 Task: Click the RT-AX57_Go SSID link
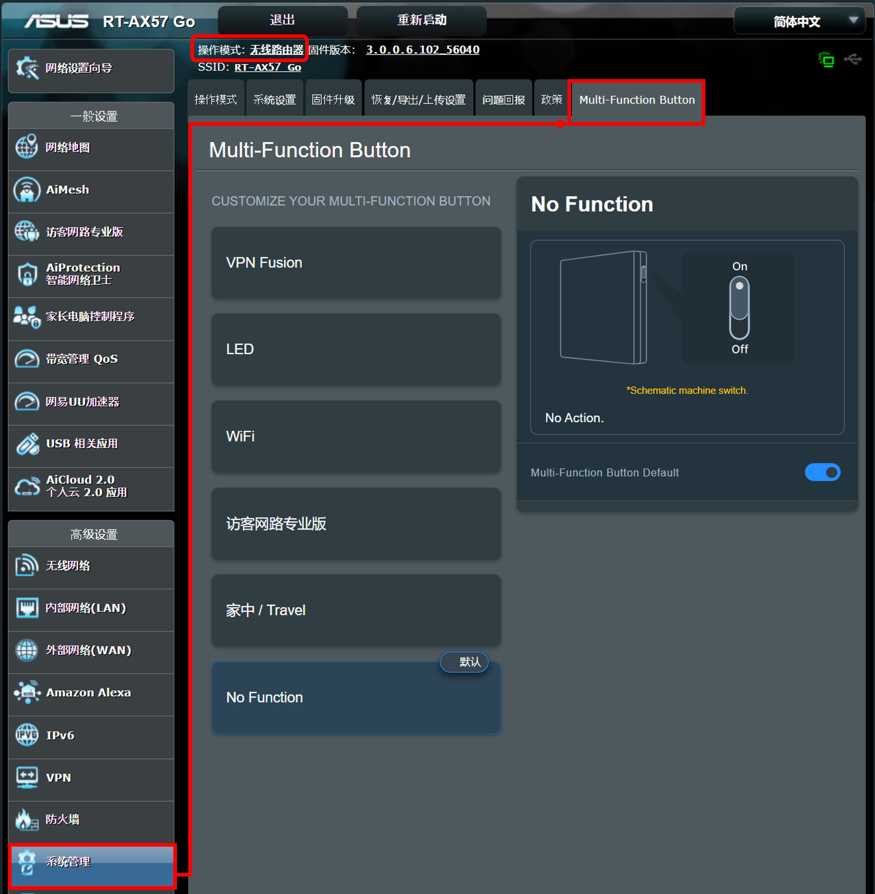267,67
